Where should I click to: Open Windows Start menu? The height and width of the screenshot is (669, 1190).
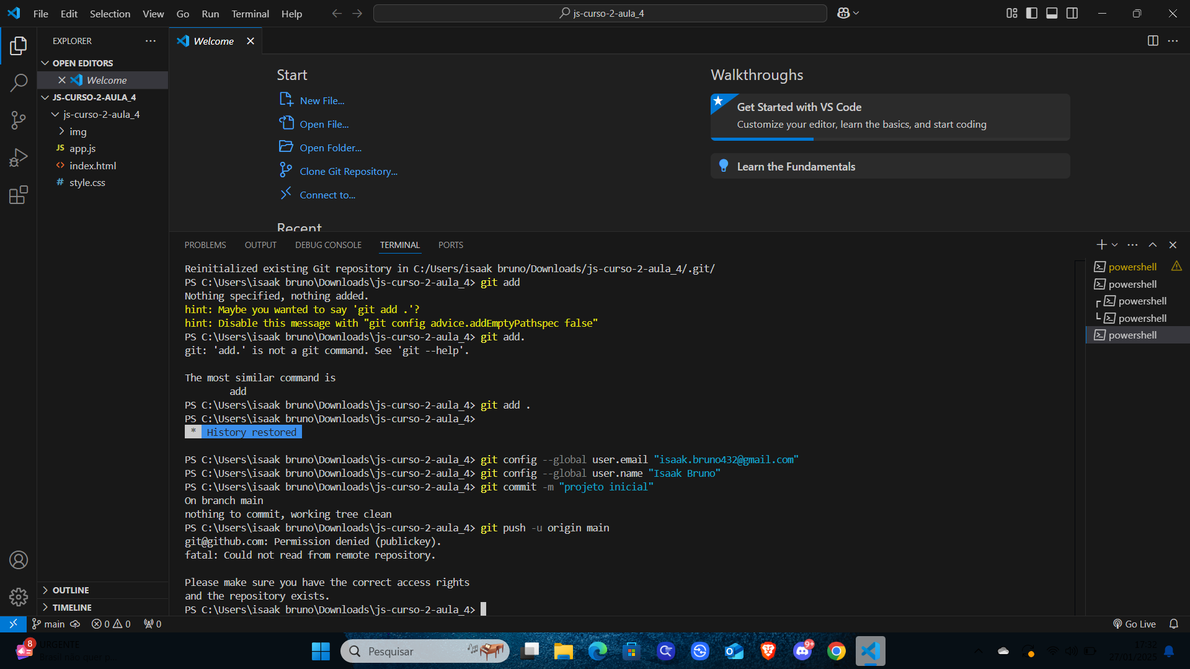pyautogui.click(x=321, y=651)
